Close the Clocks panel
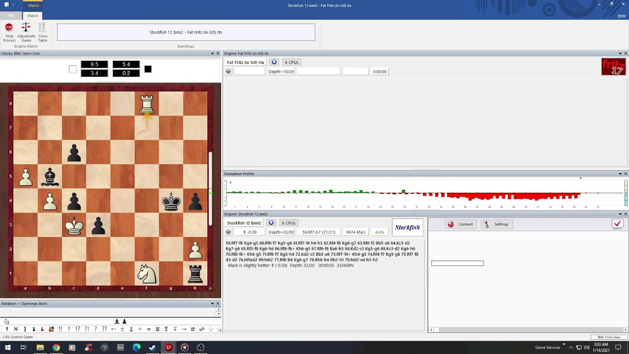This screenshot has height=354, width=629. pyautogui.click(x=218, y=54)
